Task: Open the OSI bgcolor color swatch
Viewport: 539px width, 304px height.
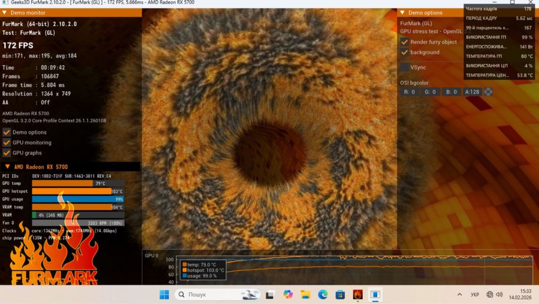Action: click(488, 92)
